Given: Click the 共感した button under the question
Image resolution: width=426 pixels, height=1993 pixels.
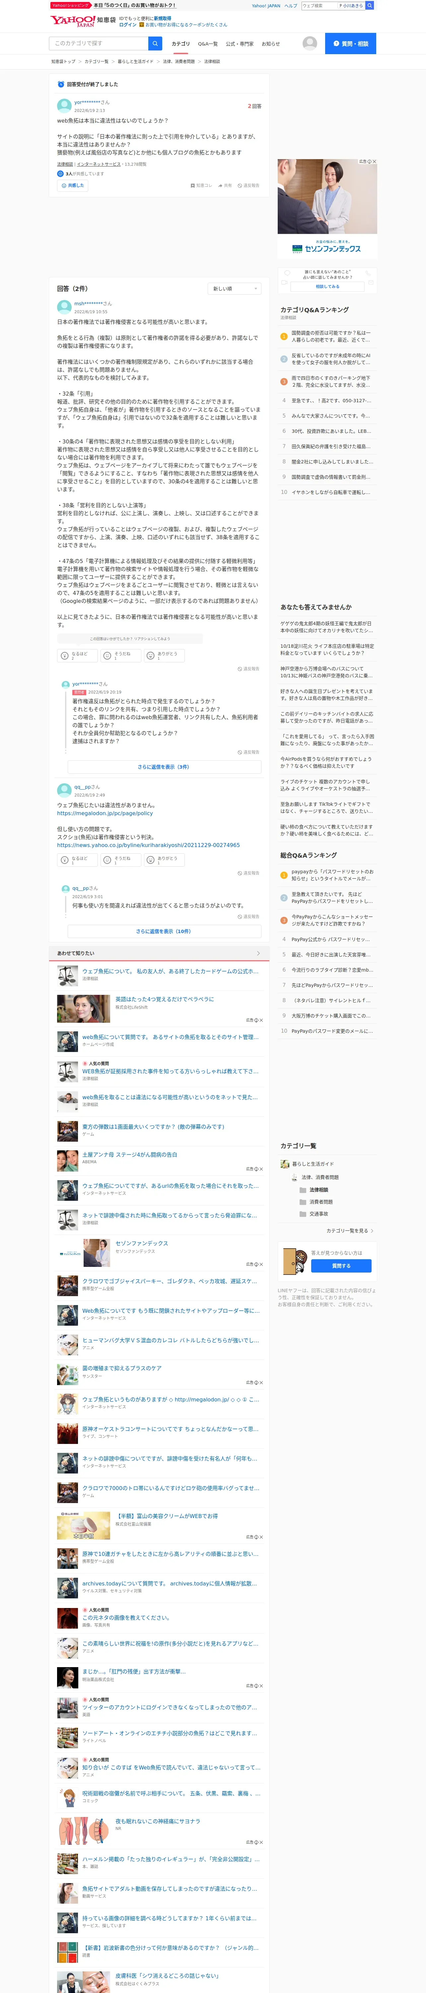Looking at the screenshot, I should click(73, 186).
